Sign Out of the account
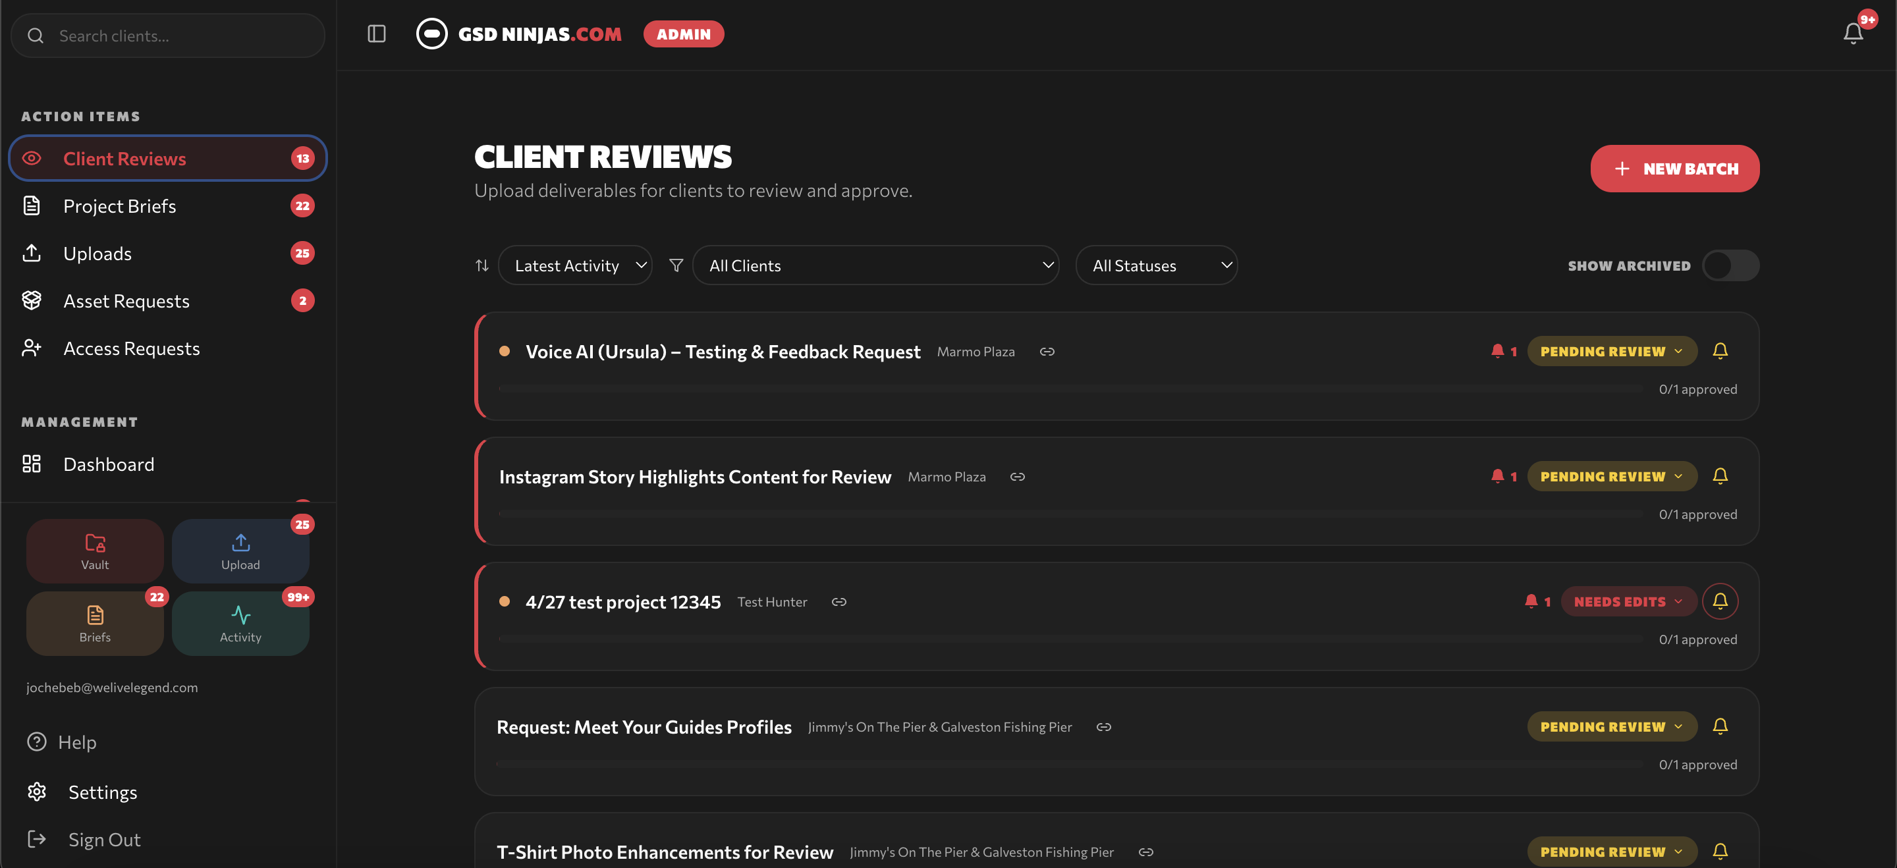Screen dimensions: 1897x868 [x=103, y=839]
